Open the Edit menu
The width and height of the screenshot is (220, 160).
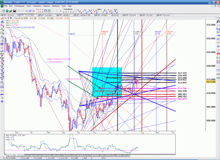(x=11, y=6)
